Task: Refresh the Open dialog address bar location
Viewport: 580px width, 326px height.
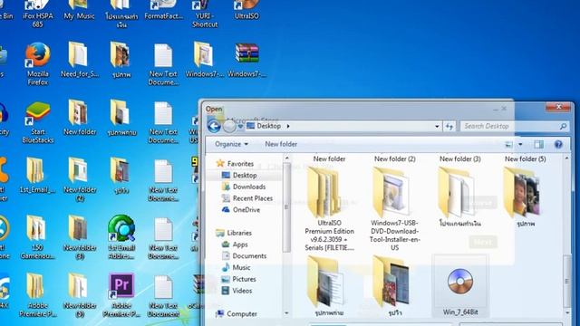Action: click(x=449, y=127)
